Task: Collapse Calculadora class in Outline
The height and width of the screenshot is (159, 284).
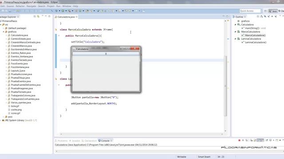Action: (236, 25)
